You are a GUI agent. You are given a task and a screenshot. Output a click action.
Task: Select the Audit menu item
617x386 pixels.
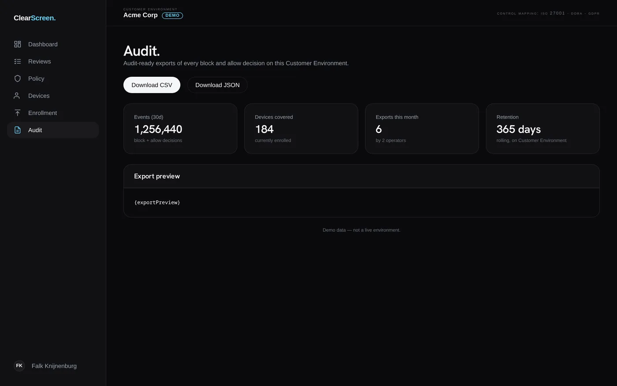53,130
